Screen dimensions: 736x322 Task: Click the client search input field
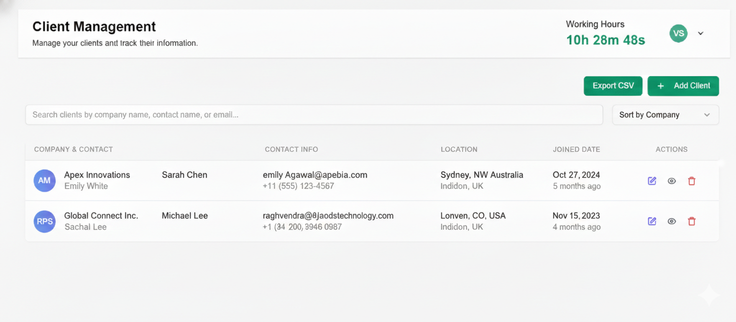314,115
